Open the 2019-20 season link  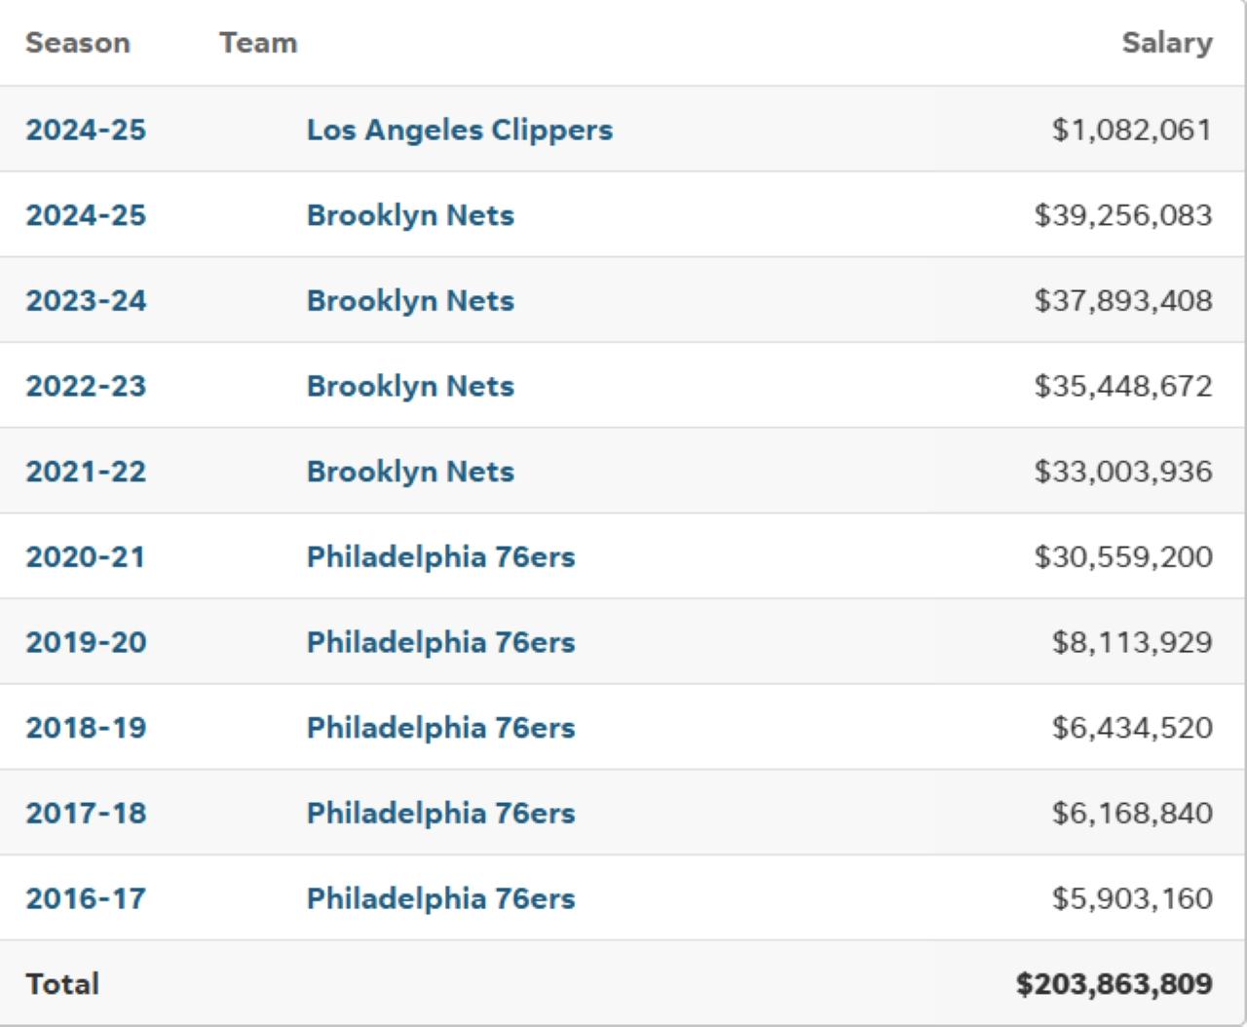86,642
